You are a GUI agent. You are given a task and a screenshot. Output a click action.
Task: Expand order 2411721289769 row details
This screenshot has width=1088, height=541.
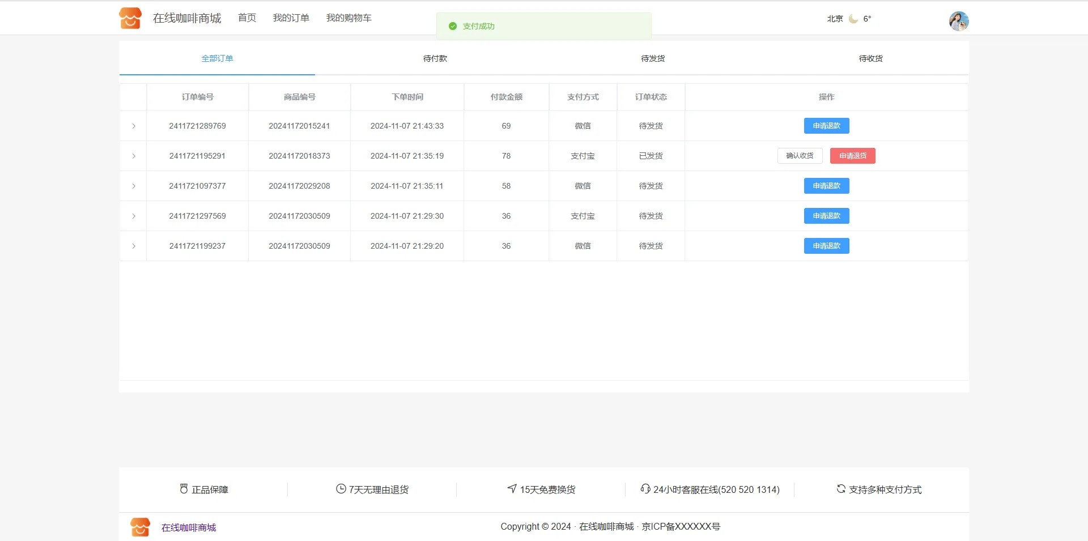134,126
